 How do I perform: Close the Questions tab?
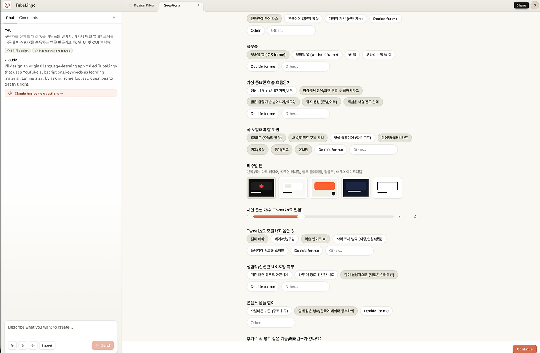pyautogui.click(x=199, y=5)
